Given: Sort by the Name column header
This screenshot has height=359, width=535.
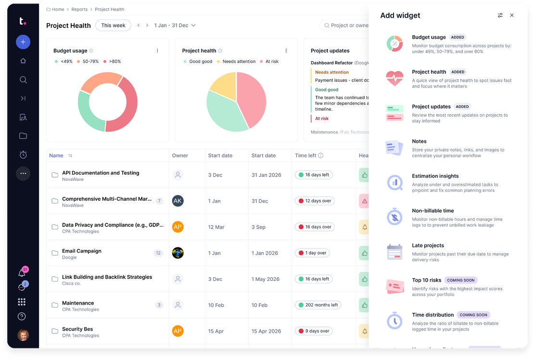Looking at the screenshot, I should pos(56,155).
